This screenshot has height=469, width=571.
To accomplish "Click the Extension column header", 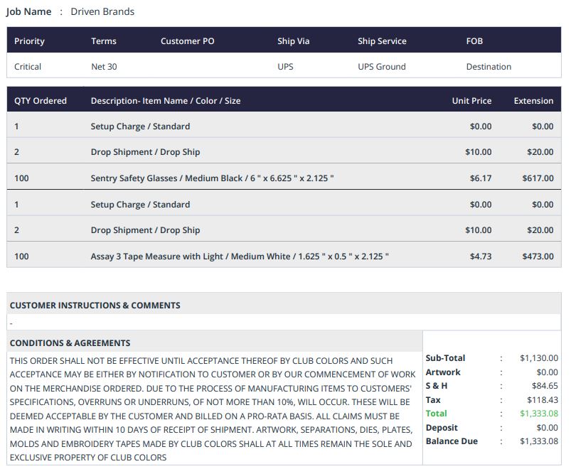I will click(533, 101).
